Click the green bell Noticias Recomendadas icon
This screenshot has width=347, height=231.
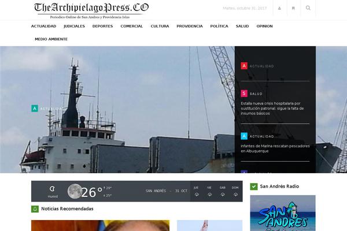35,209
